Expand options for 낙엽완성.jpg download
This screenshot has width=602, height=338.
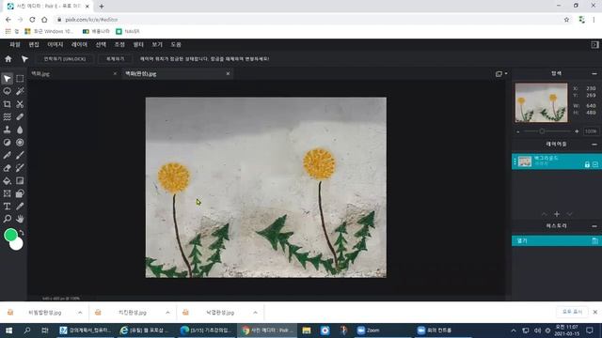coord(255,313)
